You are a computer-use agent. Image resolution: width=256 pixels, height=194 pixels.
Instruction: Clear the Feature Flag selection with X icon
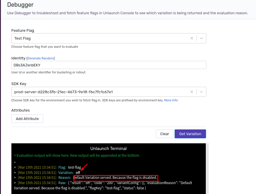[192, 38]
